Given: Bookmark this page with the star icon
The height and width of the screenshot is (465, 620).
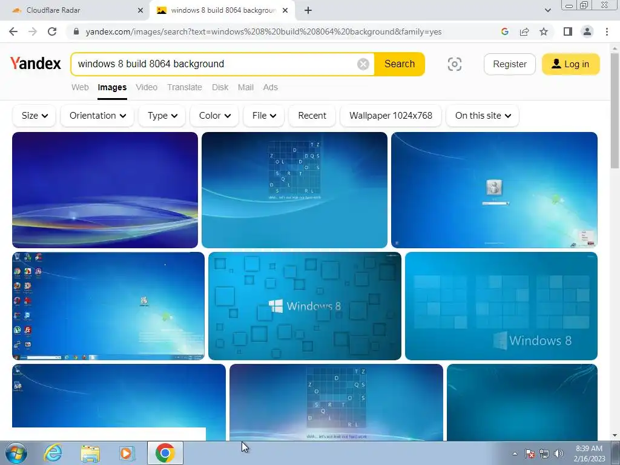Looking at the screenshot, I should [544, 31].
